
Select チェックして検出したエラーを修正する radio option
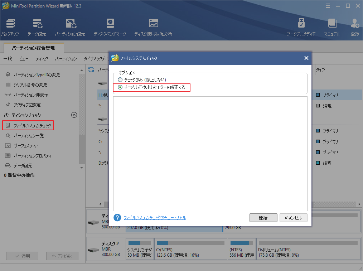[x=120, y=87]
